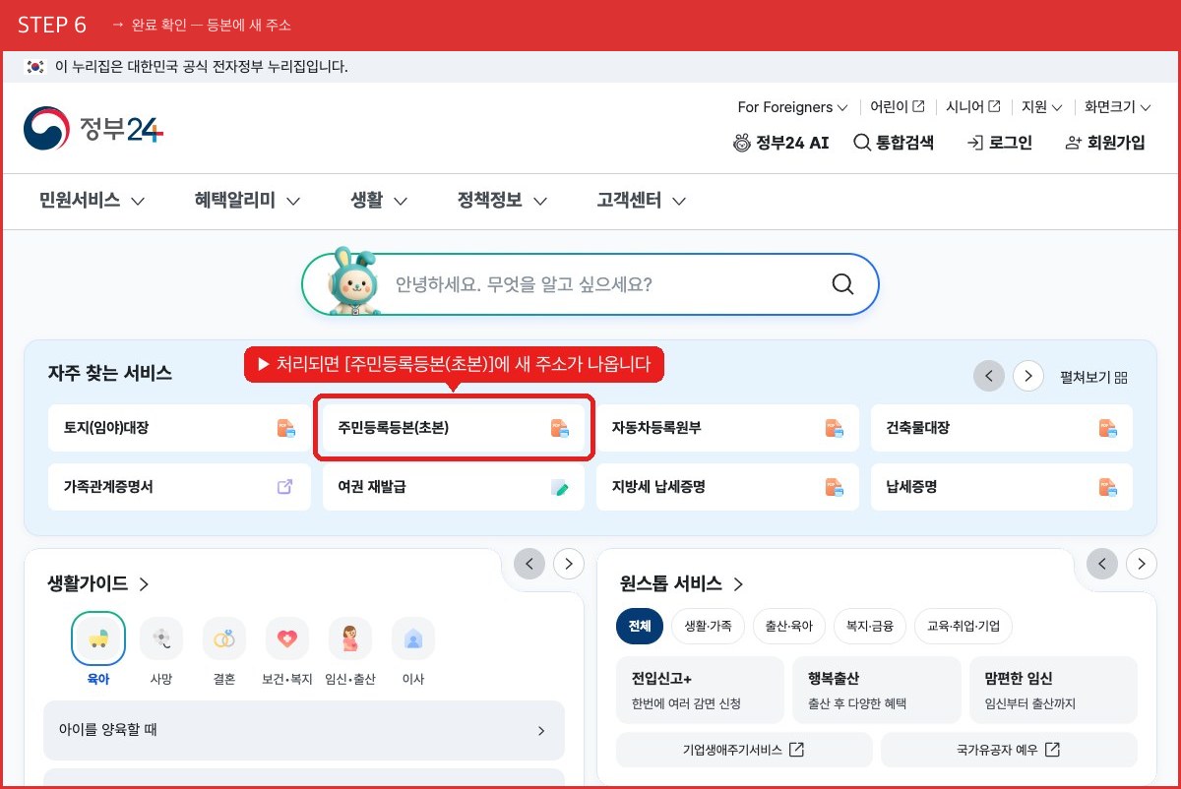Expand 정책정보 menu

502,201
